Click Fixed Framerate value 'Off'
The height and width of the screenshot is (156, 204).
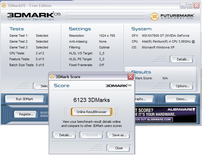point(101,65)
